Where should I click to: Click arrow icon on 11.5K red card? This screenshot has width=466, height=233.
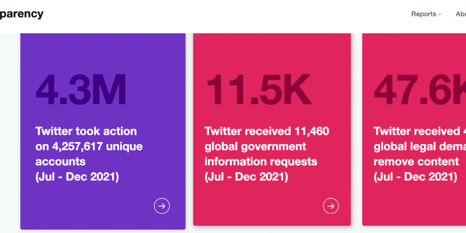(331, 206)
